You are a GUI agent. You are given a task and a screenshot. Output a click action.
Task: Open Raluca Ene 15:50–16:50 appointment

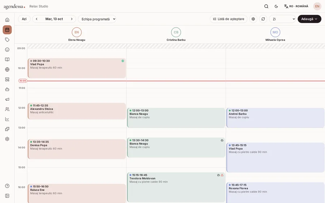[x=77, y=194]
